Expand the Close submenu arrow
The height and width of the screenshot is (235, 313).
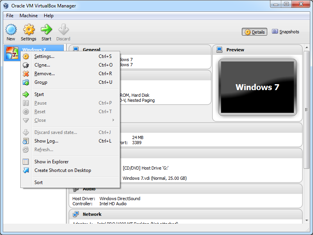[x=113, y=120]
